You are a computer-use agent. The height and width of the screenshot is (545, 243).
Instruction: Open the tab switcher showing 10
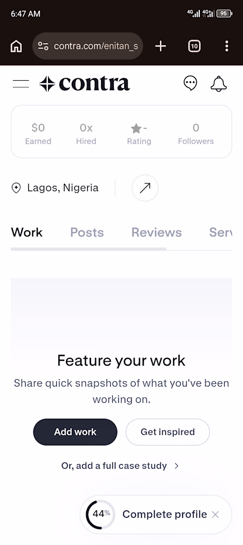coord(194,46)
